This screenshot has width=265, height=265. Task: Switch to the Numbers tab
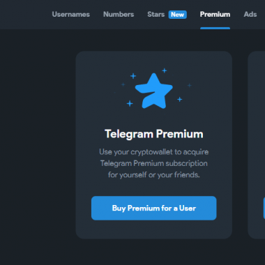pos(119,15)
